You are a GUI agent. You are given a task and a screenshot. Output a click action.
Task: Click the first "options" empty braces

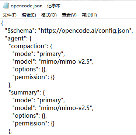43,70
